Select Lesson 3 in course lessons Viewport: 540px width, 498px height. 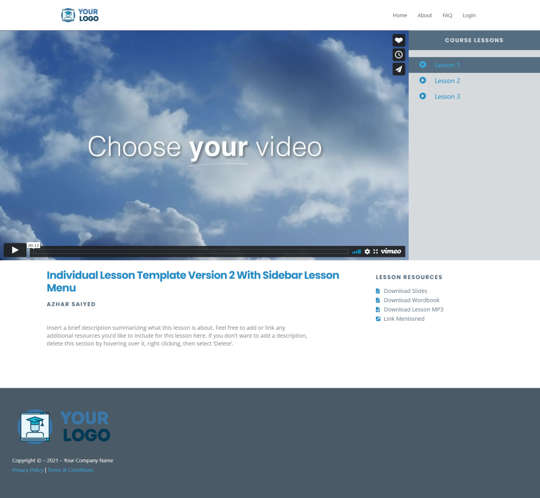[x=474, y=97]
